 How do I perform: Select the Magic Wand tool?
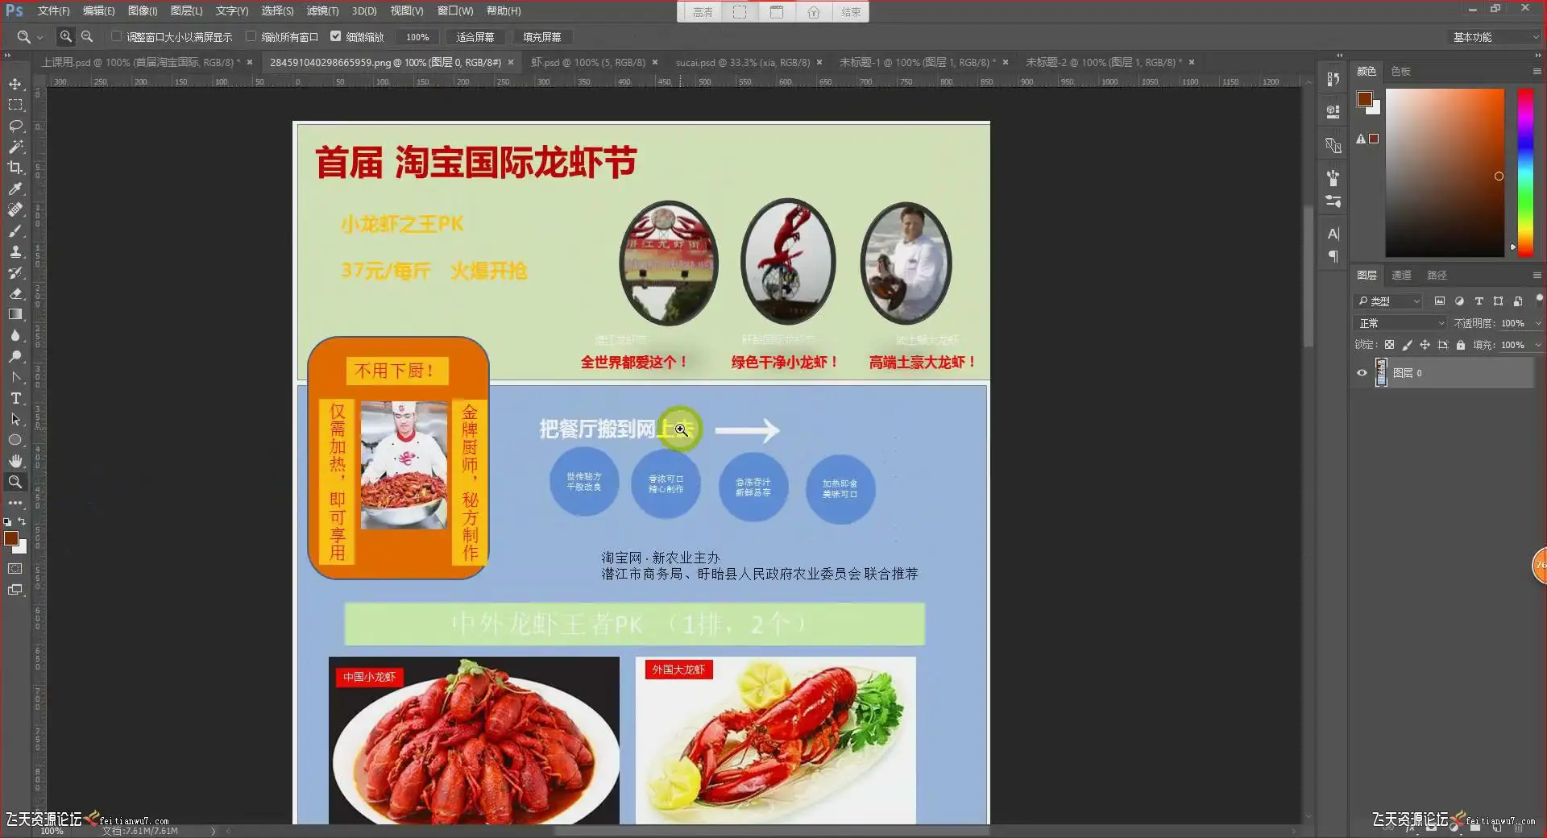pyautogui.click(x=15, y=147)
